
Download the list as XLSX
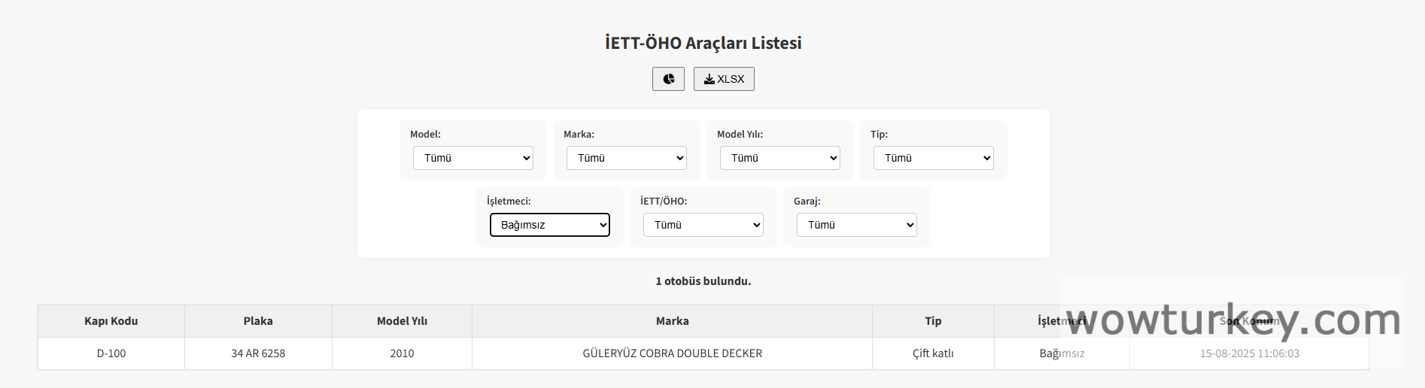[x=724, y=79]
